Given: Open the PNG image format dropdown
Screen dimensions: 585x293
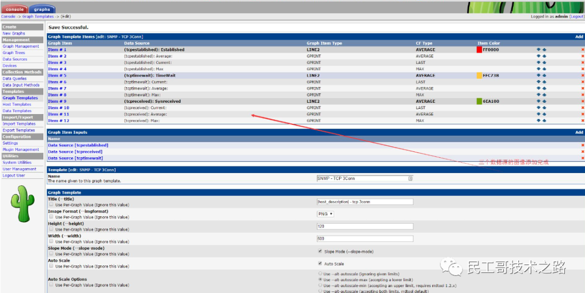Looking at the screenshot, I should [326, 214].
